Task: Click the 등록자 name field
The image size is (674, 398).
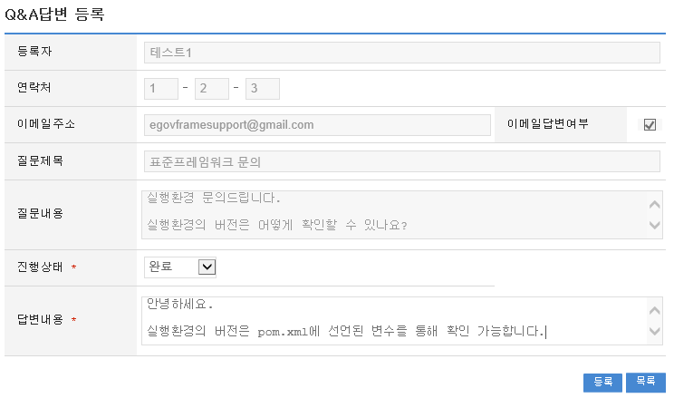Action: coord(401,52)
